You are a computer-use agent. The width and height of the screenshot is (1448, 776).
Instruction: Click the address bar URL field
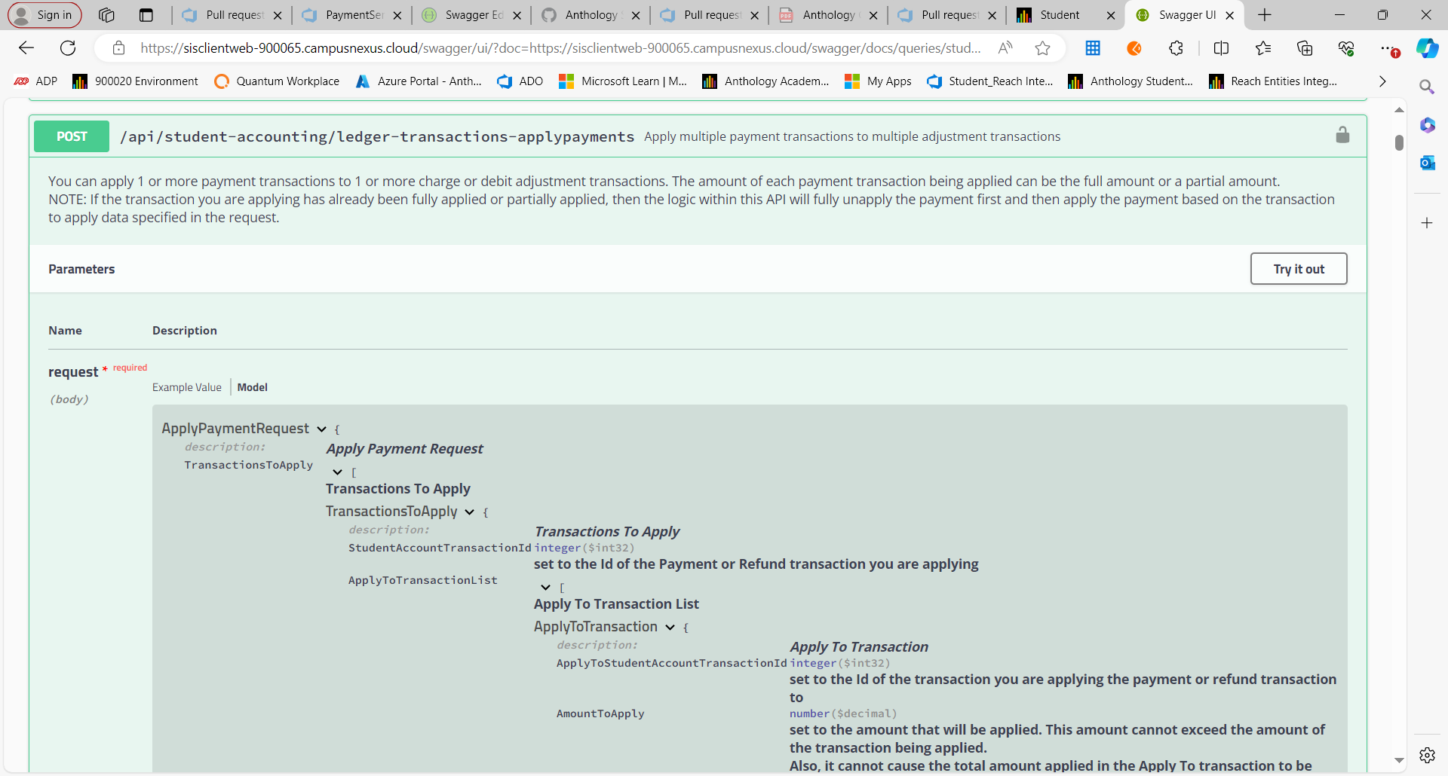[560, 48]
